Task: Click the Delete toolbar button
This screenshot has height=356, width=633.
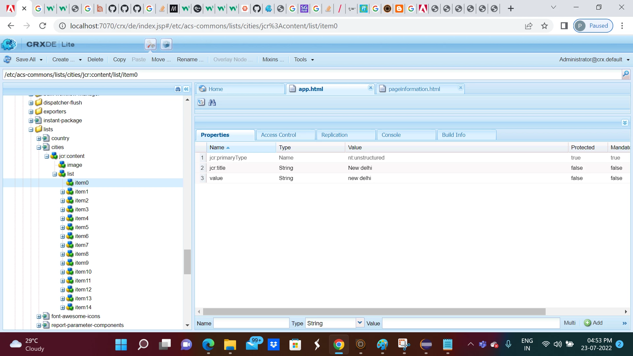Action: coord(95,59)
